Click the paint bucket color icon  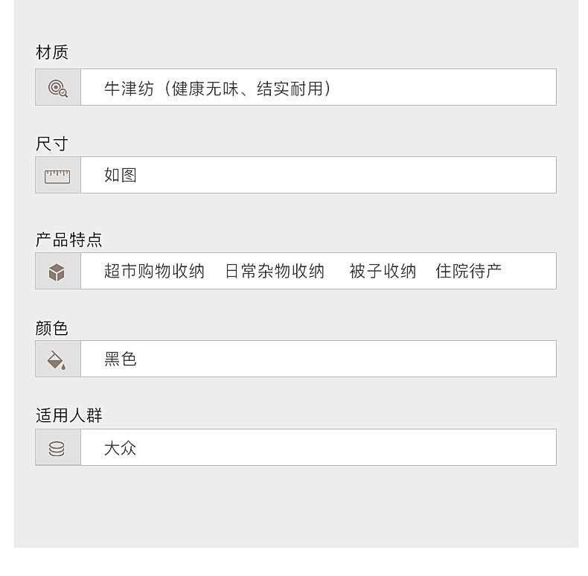57,359
